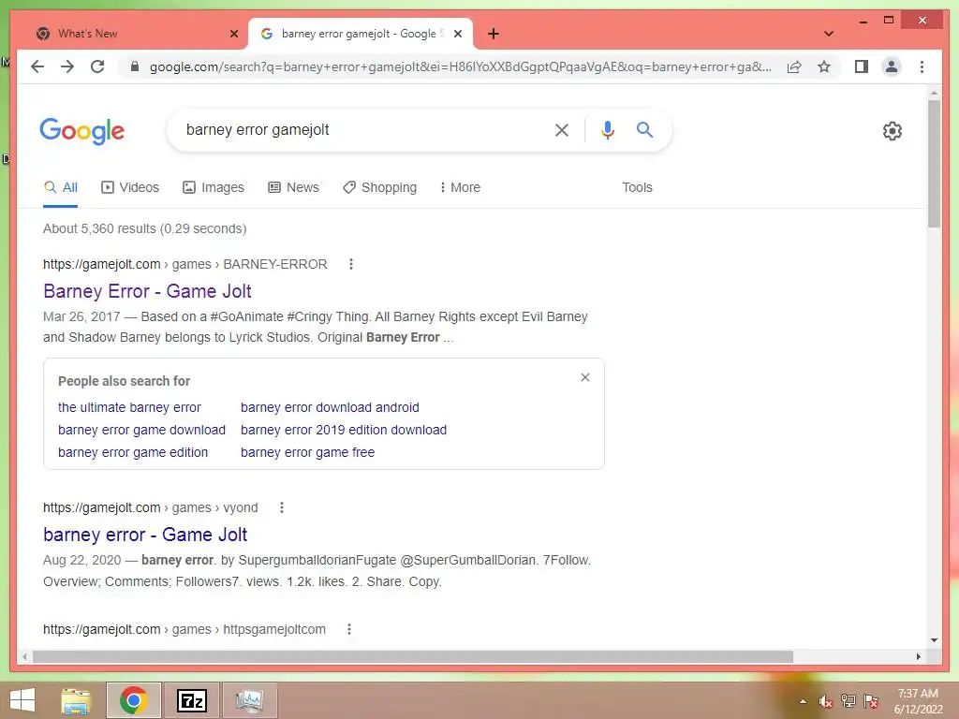The image size is (959, 719).
Task: Open Google quick settings gear
Action: pos(893,131)
